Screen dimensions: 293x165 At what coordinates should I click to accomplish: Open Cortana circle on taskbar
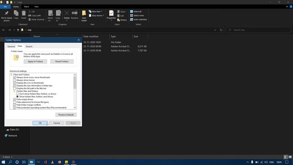tap(17, 162)
